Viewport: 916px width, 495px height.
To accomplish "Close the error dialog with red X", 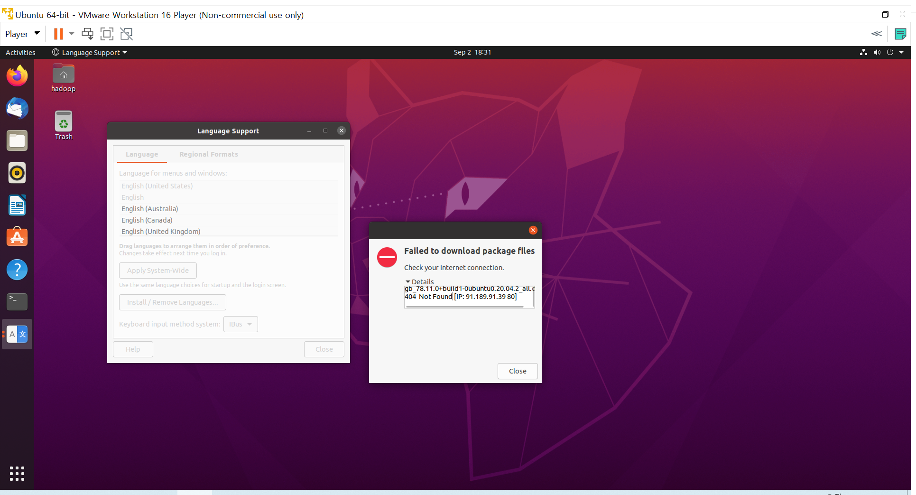I will [x=533, y=230].
